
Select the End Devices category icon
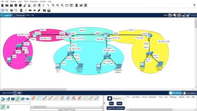pyautogui.click(x=8, y=99)
